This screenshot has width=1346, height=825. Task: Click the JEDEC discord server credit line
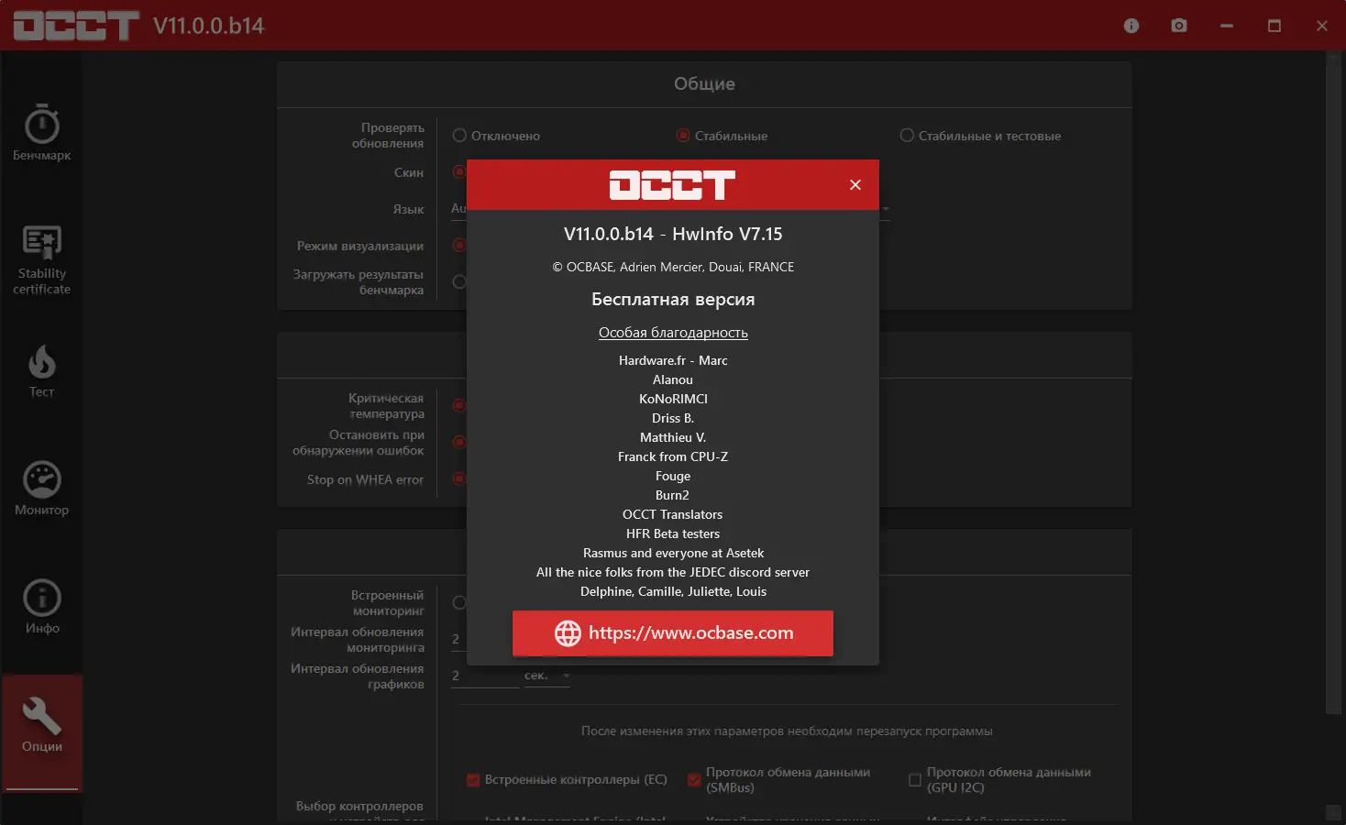click(673, 572)
